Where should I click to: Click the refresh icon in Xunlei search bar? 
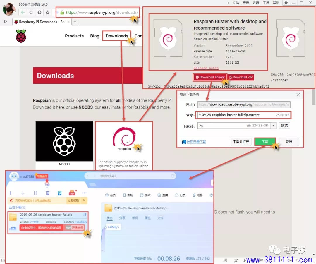click(173, 176)
